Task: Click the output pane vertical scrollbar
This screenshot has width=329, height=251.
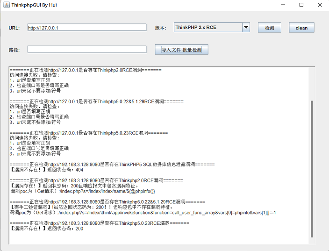Action: point(312,169)
